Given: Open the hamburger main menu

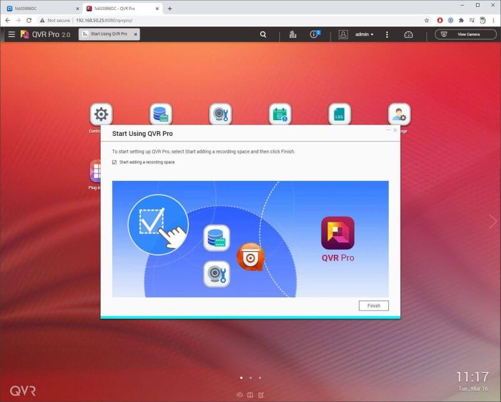Looking at the screenshot, I should coord(11,34).
